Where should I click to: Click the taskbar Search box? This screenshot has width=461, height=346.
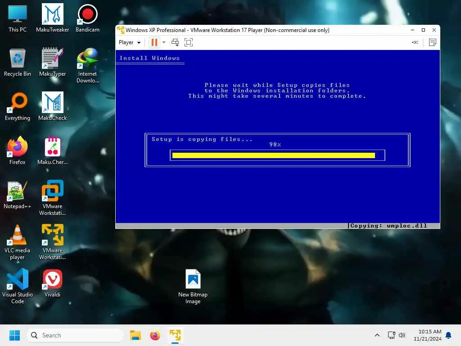[75, 335]
